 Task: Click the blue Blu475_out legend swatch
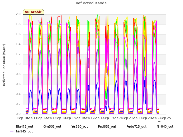(x=12, y=127)
